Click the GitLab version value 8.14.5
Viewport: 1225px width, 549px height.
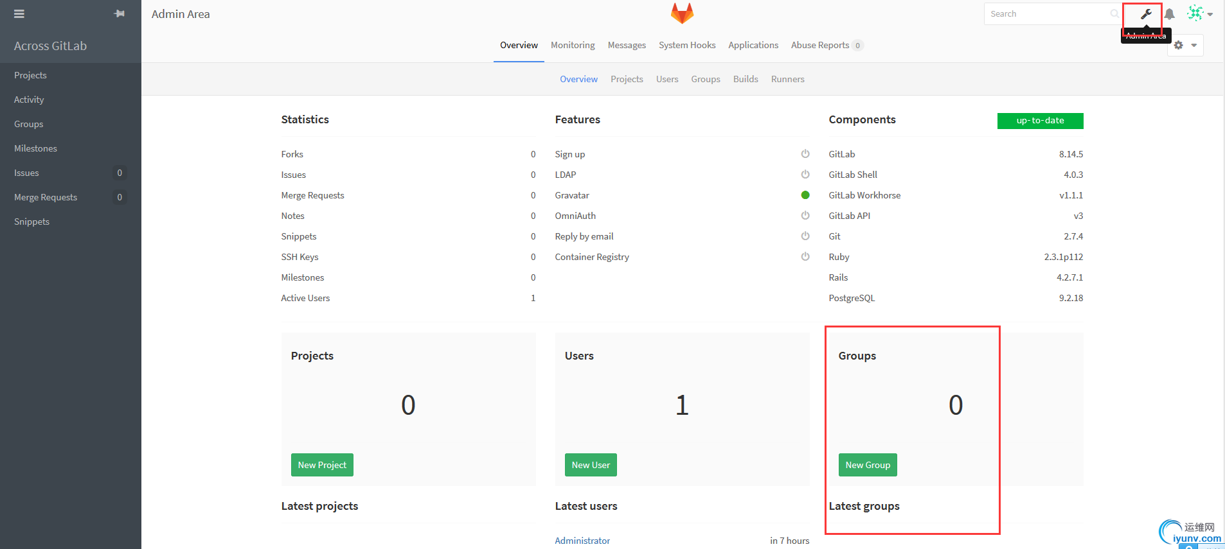pos(1071,154)
